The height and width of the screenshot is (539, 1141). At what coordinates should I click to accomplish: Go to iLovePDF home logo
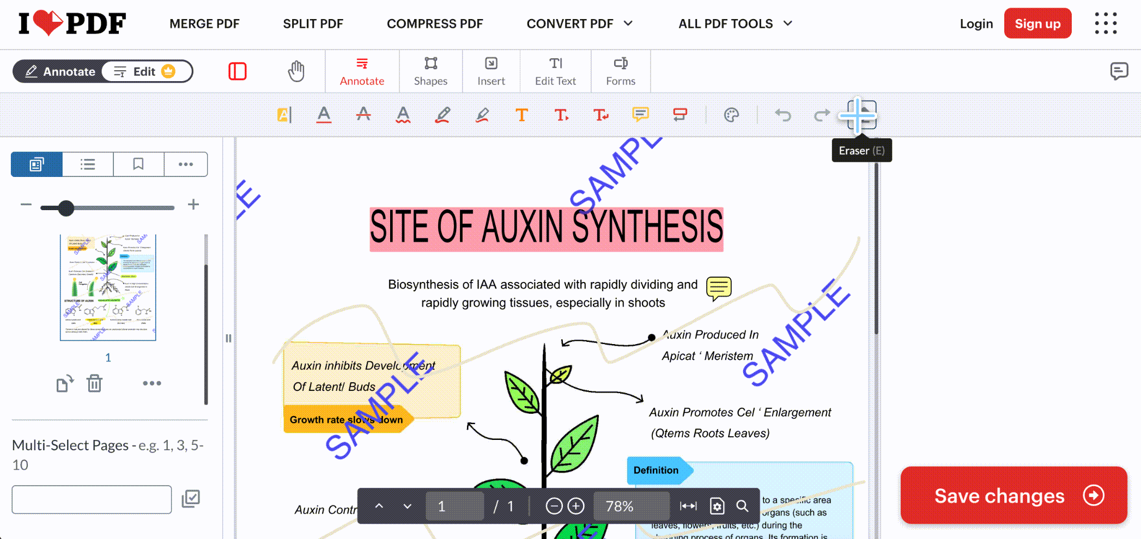coord(72,23)
